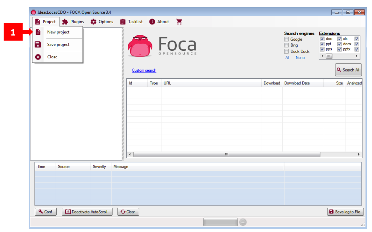Uncheck the xls extension checkbox
The image size is (372, 232).
339,39
